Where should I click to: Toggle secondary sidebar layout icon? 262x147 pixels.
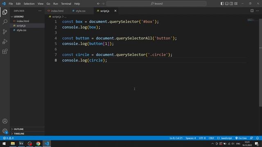(231, 4)
